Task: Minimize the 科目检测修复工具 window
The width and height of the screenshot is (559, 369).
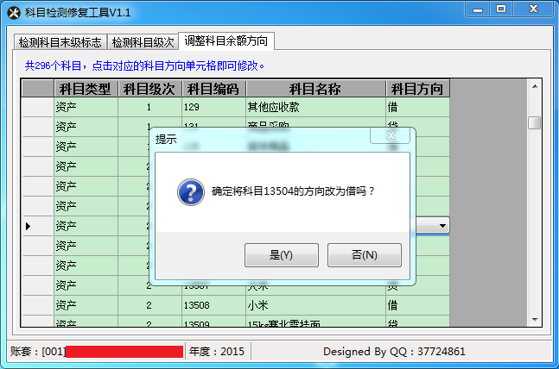Action: (478, 9)
